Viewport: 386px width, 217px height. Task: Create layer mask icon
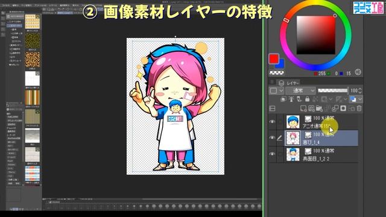[343, 108]
